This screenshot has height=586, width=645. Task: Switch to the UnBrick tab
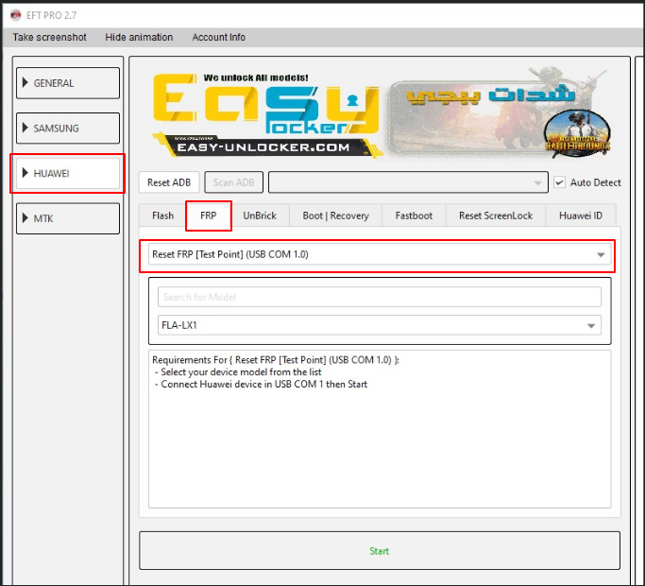click(x=260, y=215)
